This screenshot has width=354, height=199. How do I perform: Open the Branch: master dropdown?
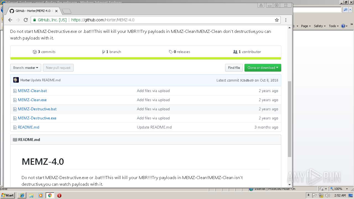pos(26,68)
